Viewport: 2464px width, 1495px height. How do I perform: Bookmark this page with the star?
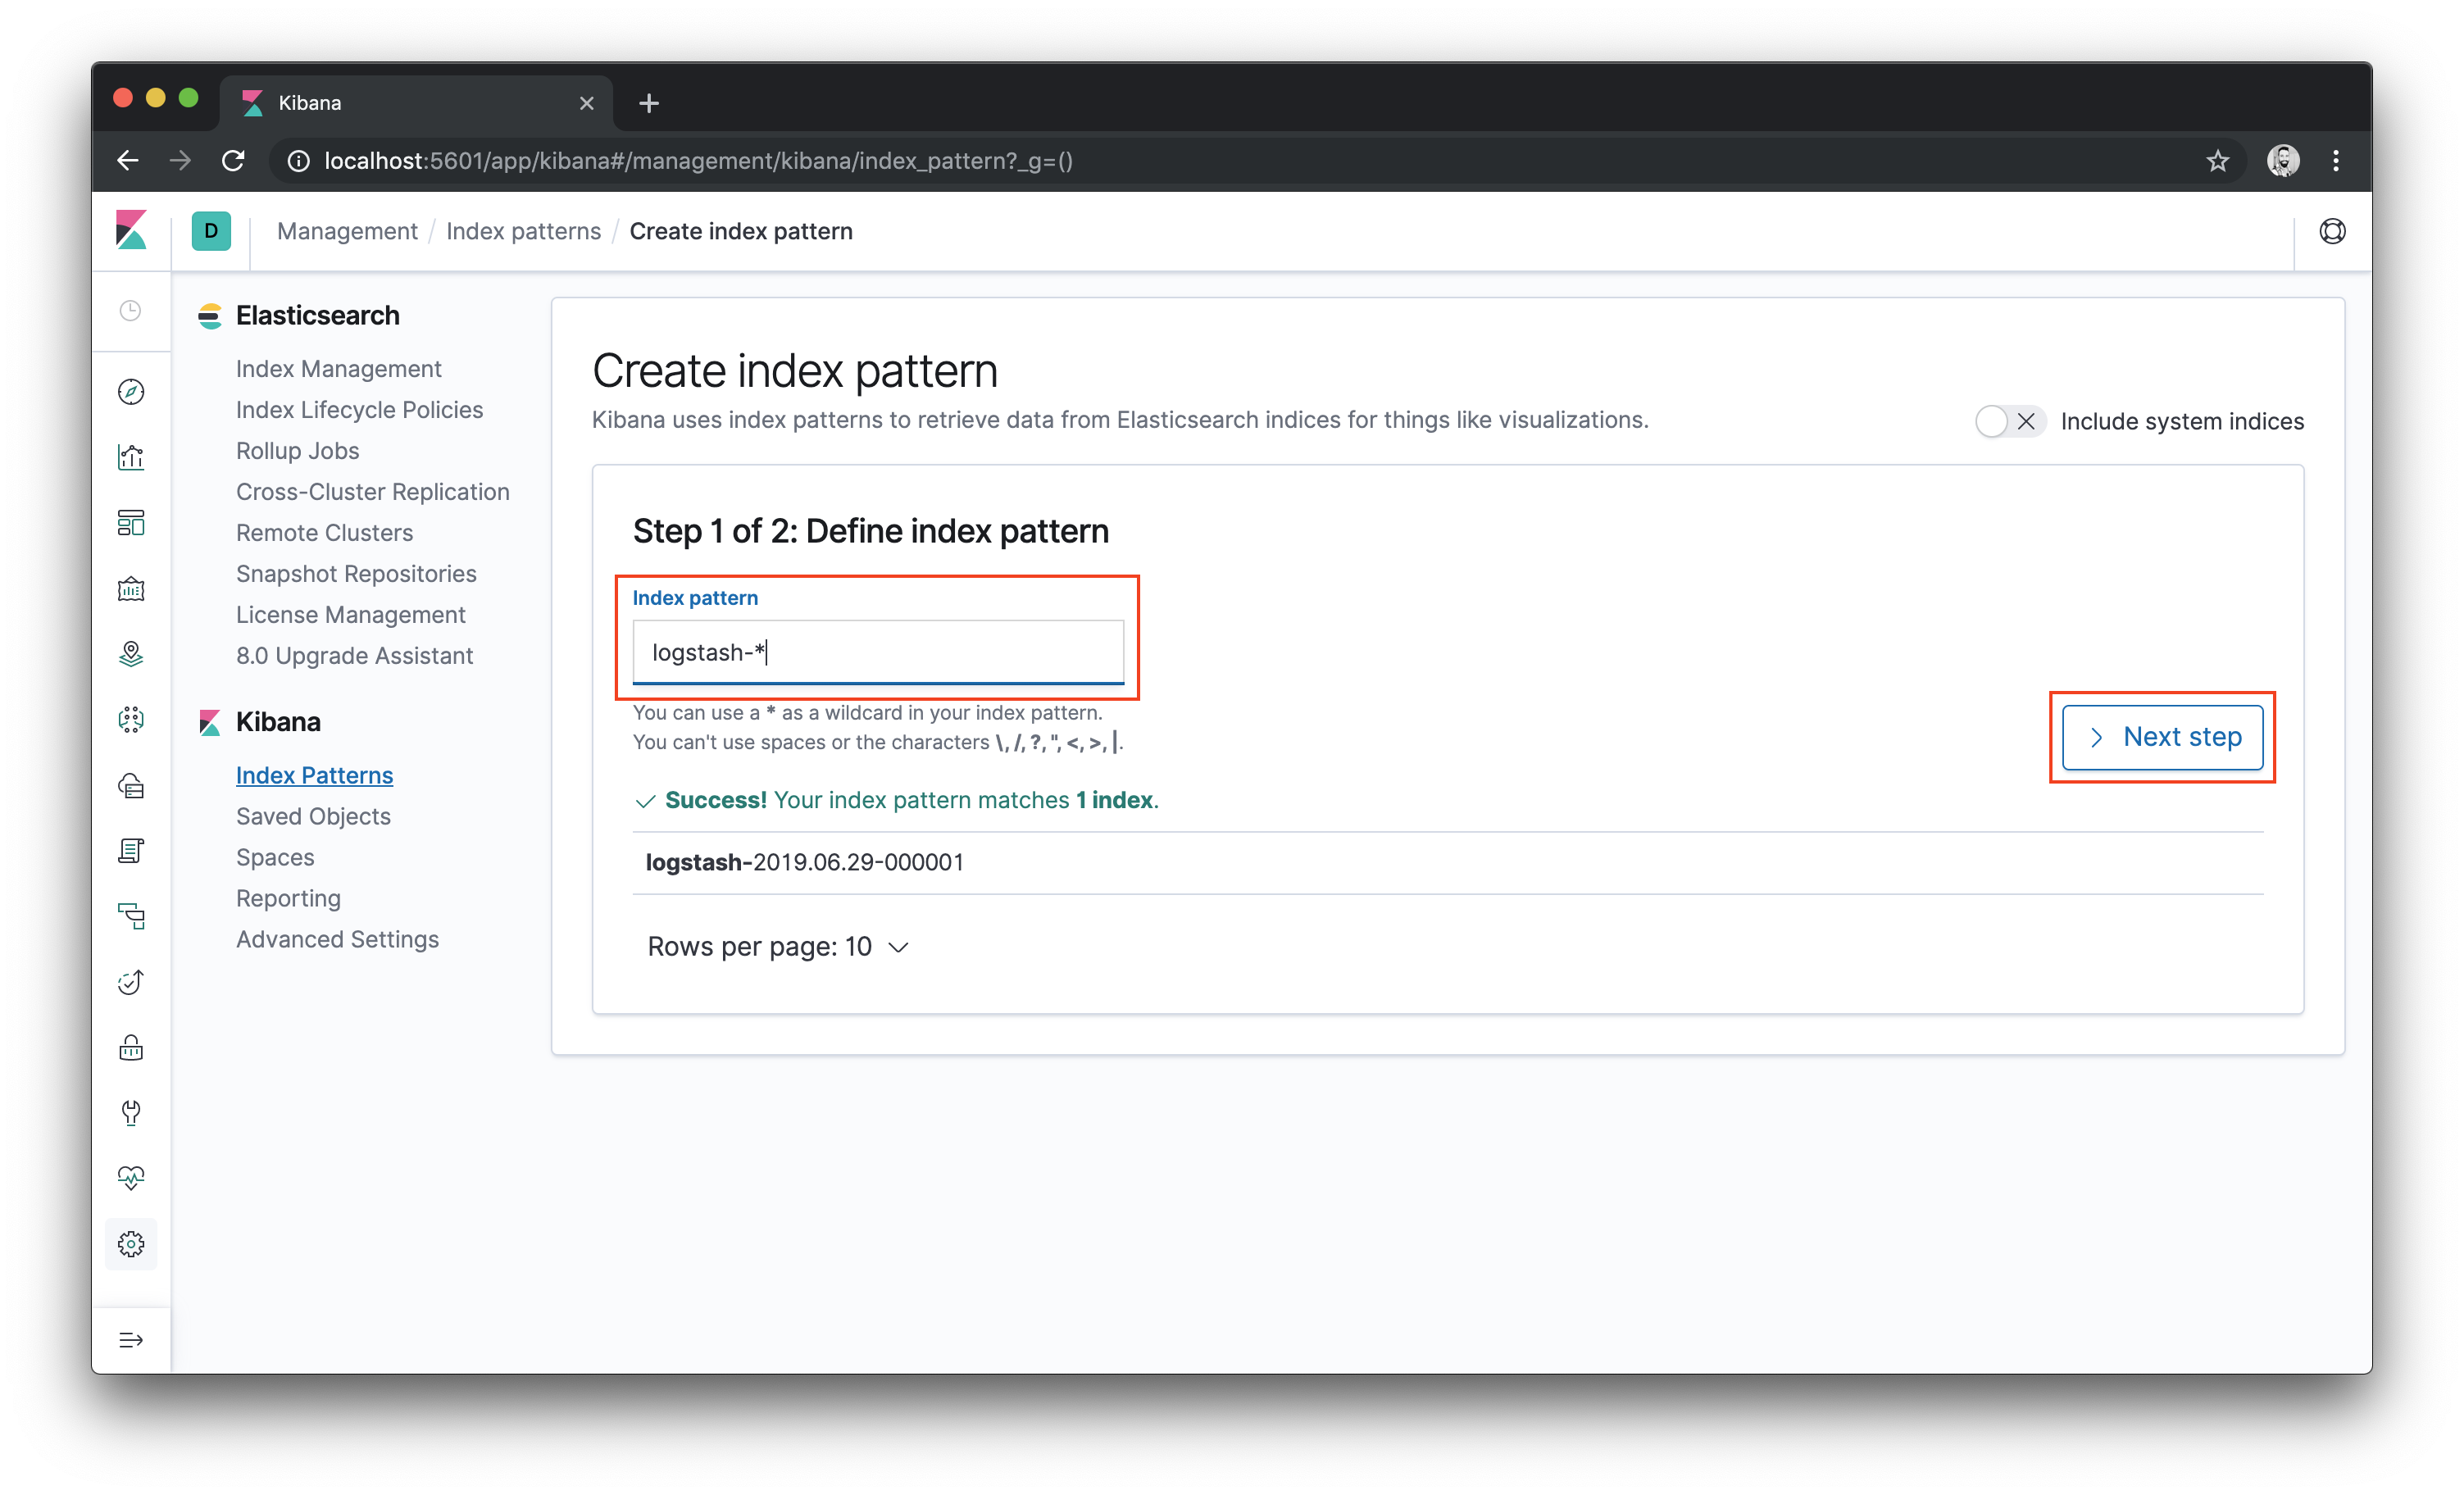click(x=2217, y=161)
